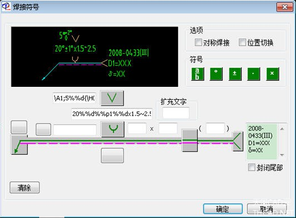Click the 取消 button
The width and height of the screenshot is (296, 218).
267,209
